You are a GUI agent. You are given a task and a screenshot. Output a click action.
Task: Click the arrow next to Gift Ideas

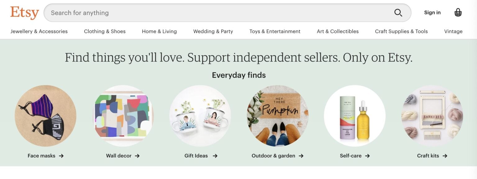click(x=215, y=156)
